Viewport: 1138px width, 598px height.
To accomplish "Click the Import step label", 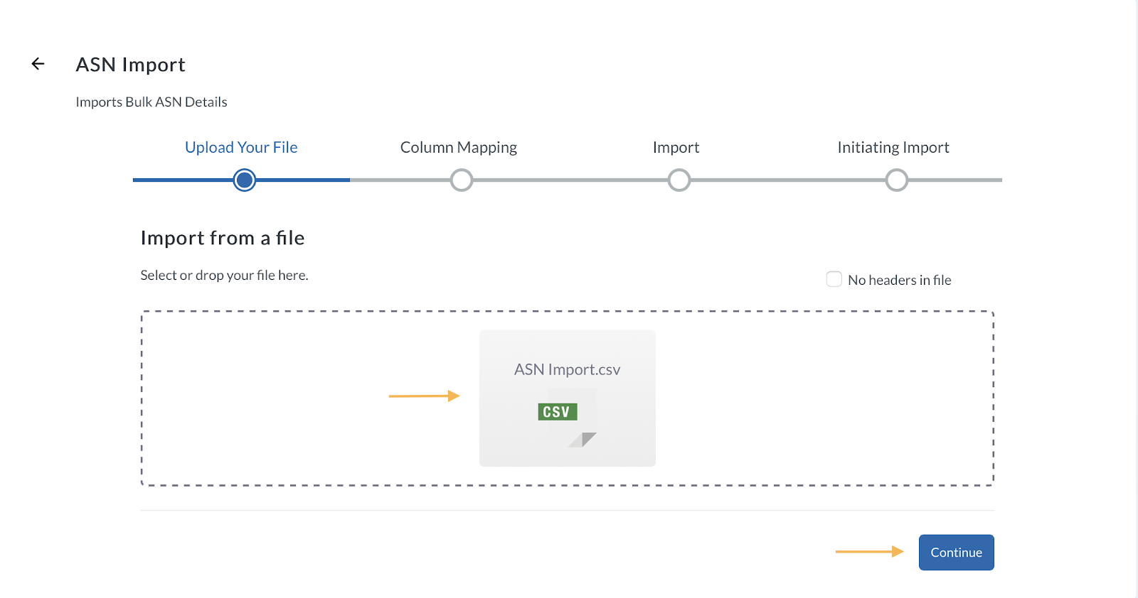I will pos(676,147).
